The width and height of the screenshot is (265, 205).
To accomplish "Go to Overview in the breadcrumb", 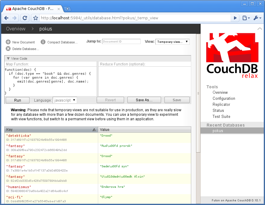I will 16,29.
